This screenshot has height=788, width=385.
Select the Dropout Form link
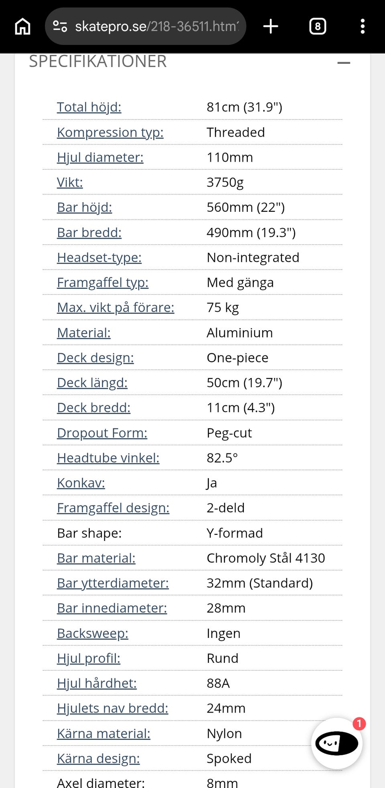tap(102, 433)
